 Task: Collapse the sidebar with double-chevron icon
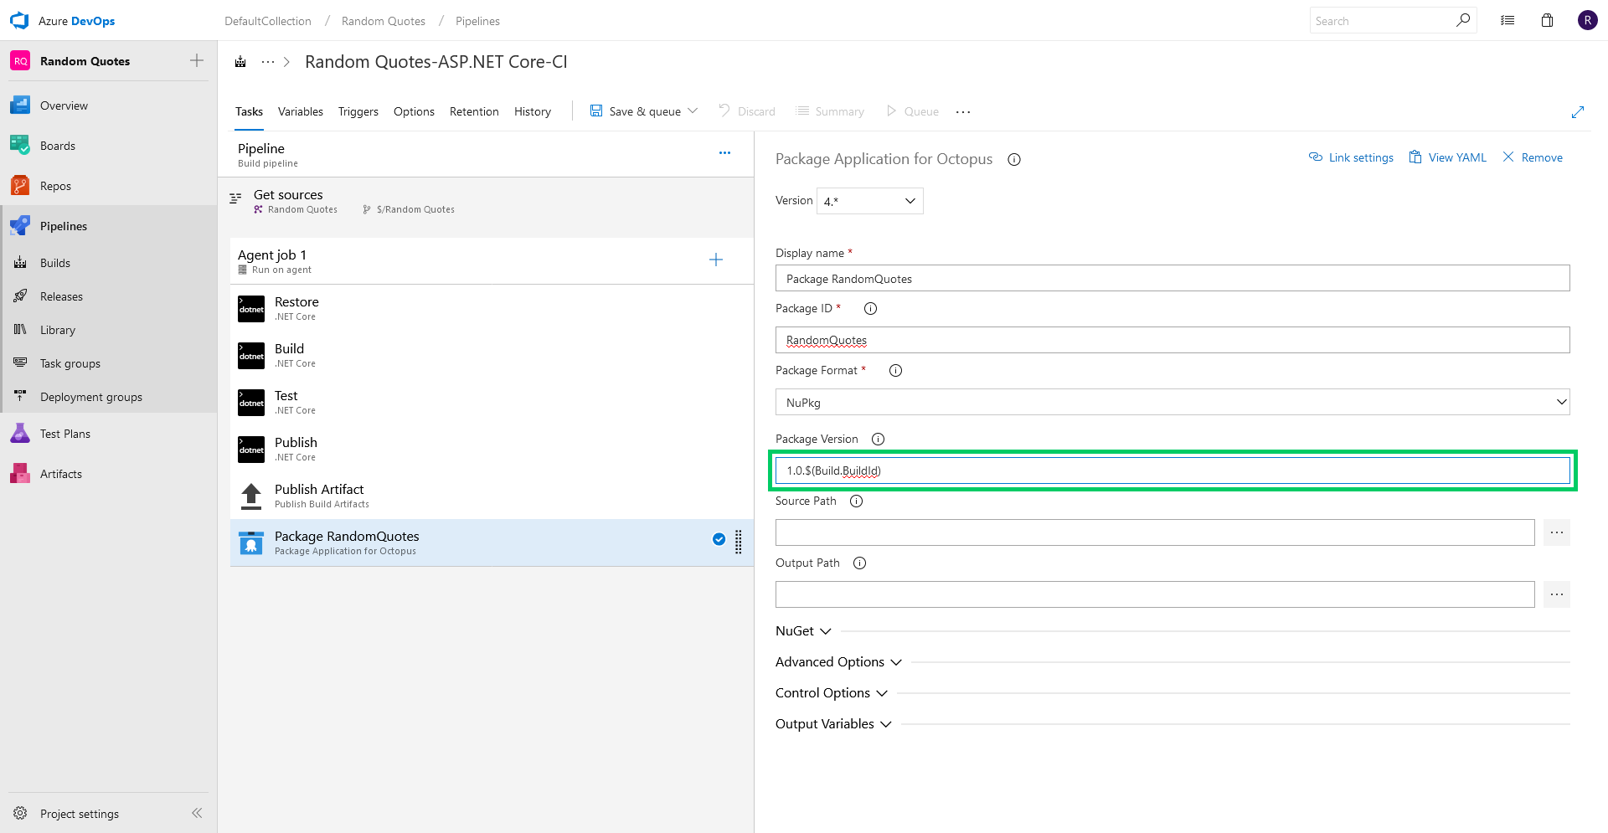click(x=197, y=813)
